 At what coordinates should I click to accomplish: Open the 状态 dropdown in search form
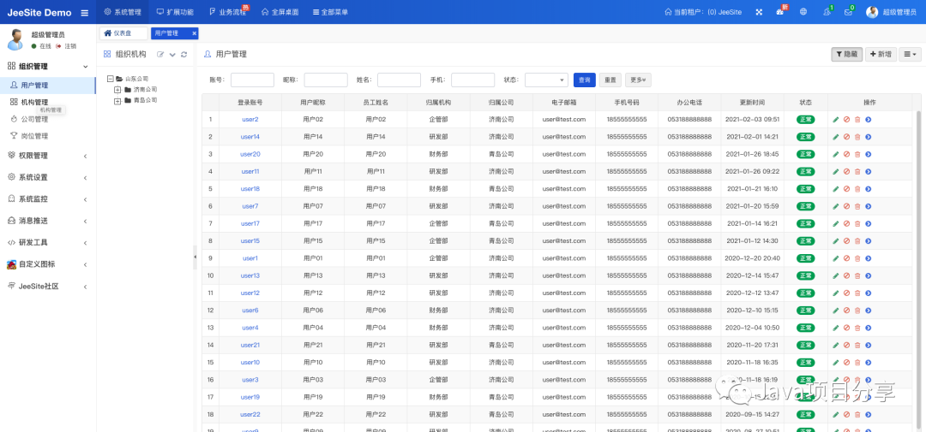pos(545,80)
